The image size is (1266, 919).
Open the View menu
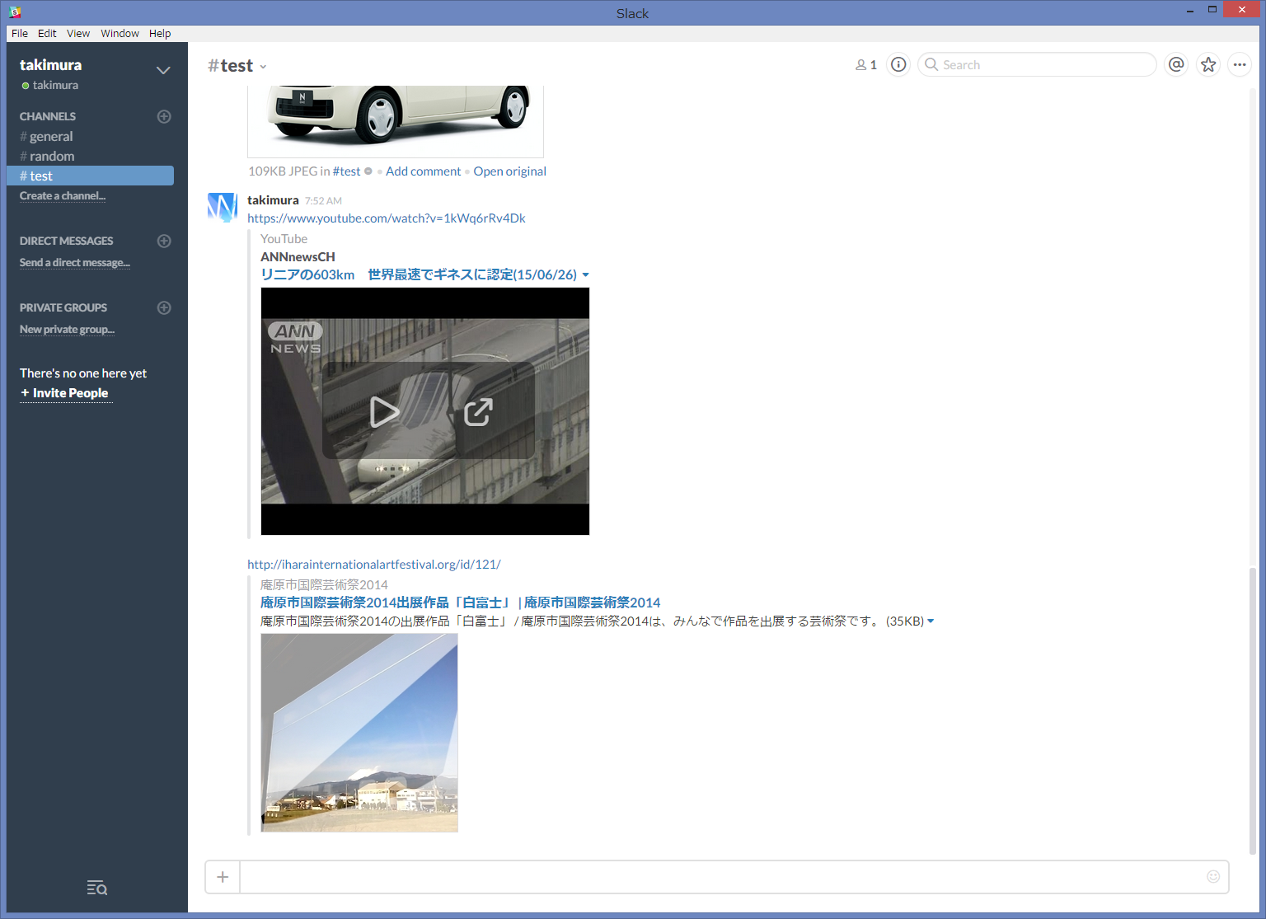pos(78,33)
